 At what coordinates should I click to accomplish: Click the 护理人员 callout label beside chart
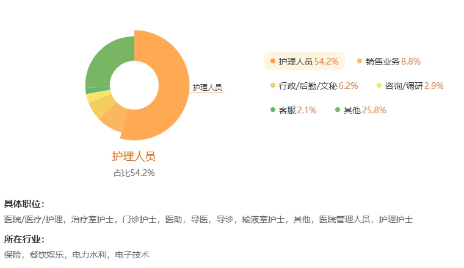[207, 87]
